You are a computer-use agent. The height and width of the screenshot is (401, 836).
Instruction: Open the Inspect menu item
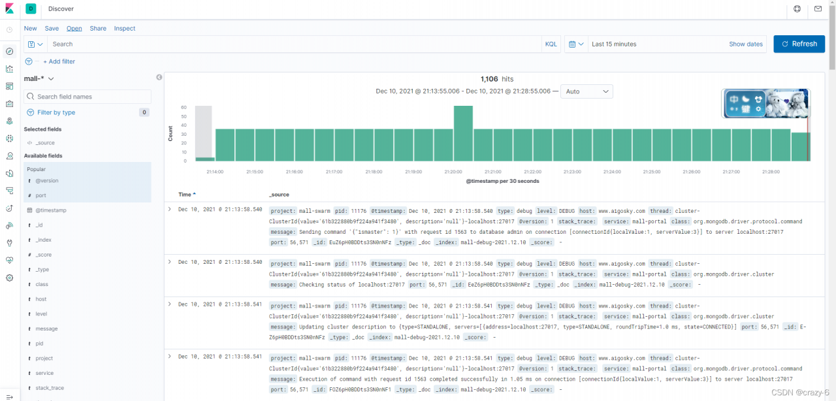(125, 29)
